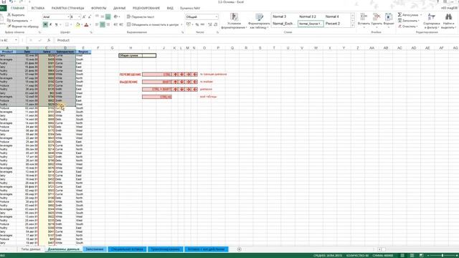Apply yellow fill color
This screenshot has height=258, width=459.
tap(77, 25)
